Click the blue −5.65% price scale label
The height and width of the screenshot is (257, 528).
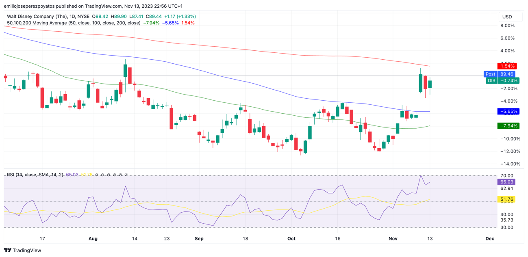pos(508,111)
